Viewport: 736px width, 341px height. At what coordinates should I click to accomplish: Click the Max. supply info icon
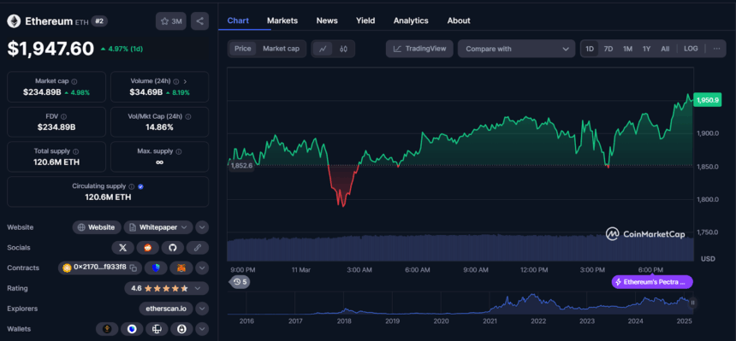tap(179, 151)
